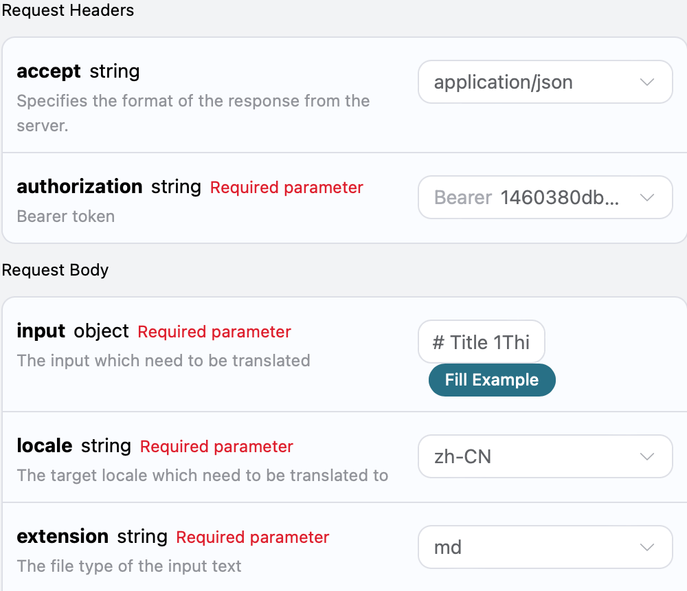Image resolution: width=687 pixels, height=591 pixels.
Task: Open the md extension combo box
Action: tap(536, 548)
